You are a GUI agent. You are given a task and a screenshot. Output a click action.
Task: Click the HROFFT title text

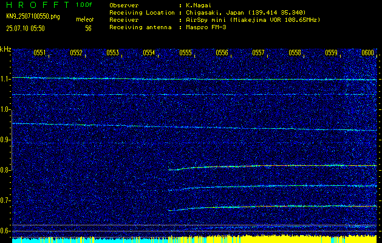click(38, 5)
